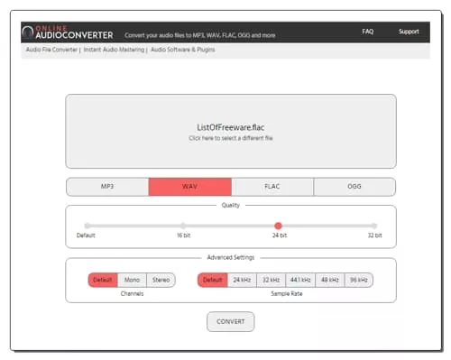Image resolution: width=451 pixels, height=360 pixels.
Task: Select the WAV output format
Action: 190,187
